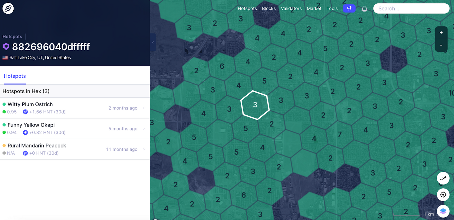Select the Hotspots tab in panel
Screen dimensions: 454x220
pyautogui.click(x=15, y=76)
